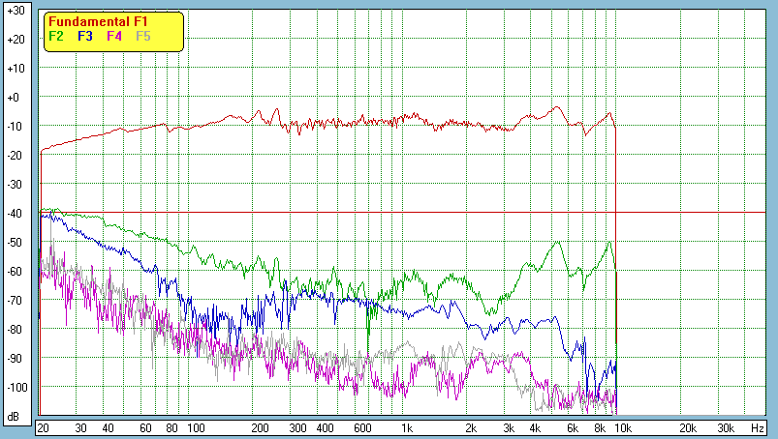
Task: Select the gray F5 legend entry
Action: (x=143, y=36)
